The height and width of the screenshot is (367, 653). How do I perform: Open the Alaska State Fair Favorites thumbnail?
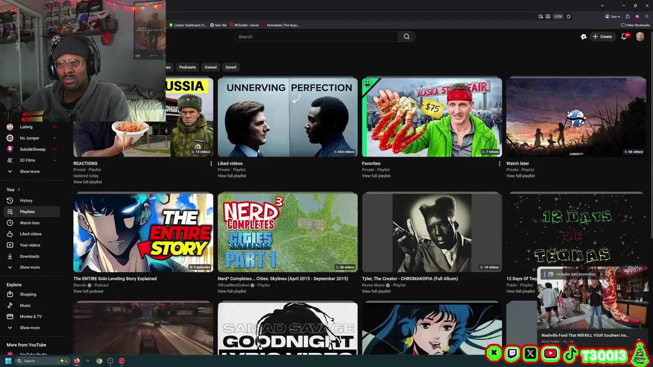432,117
